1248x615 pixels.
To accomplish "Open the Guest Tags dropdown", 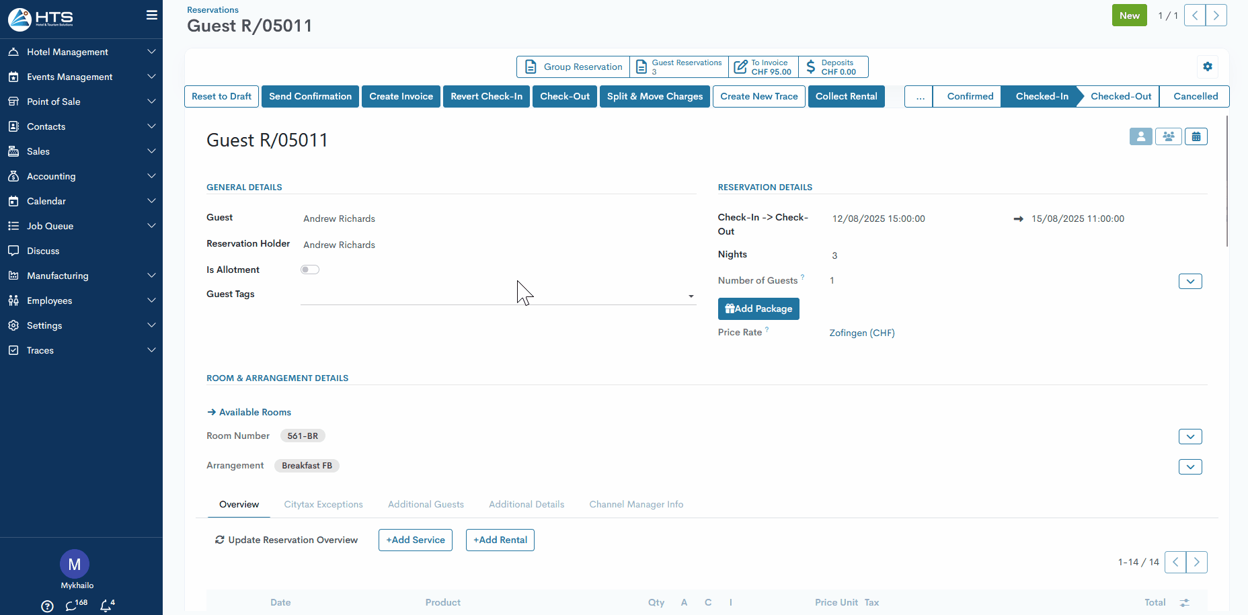I will 691,296.
